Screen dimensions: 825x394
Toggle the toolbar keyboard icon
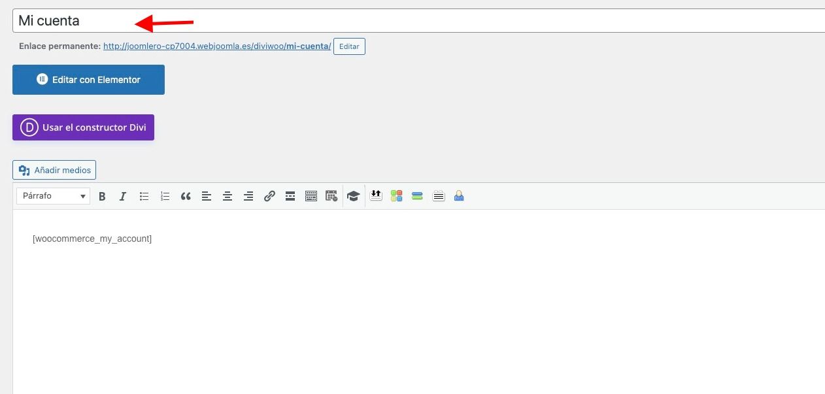coord(311,196)
